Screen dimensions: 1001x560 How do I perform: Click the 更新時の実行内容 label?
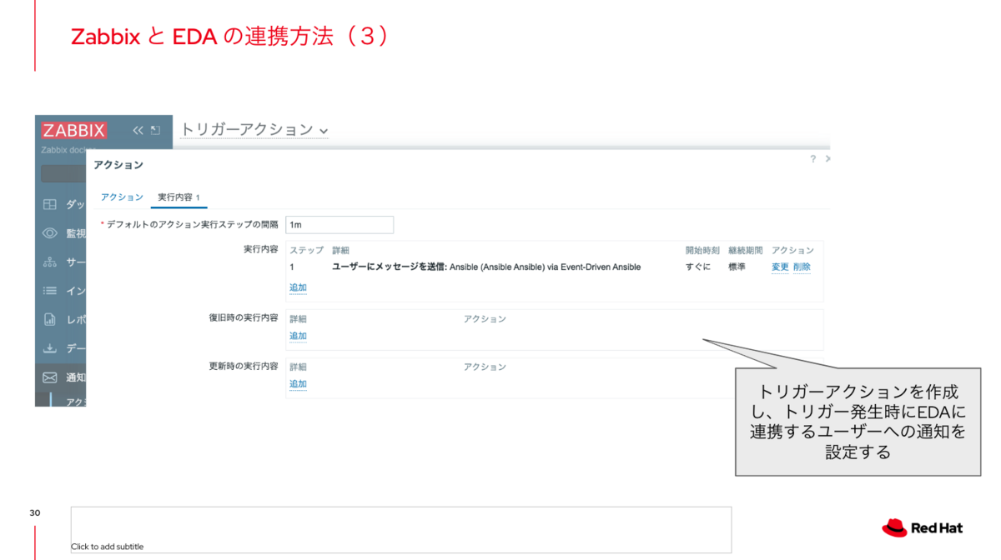(244, 367)
